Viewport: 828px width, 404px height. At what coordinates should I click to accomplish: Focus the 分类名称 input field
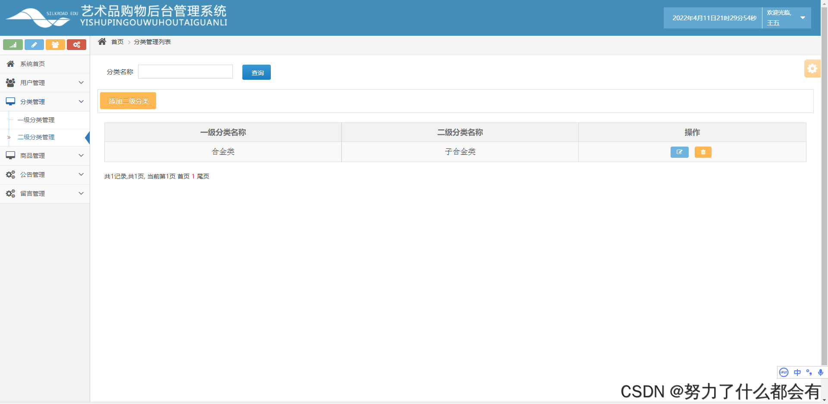click(185, 72)
